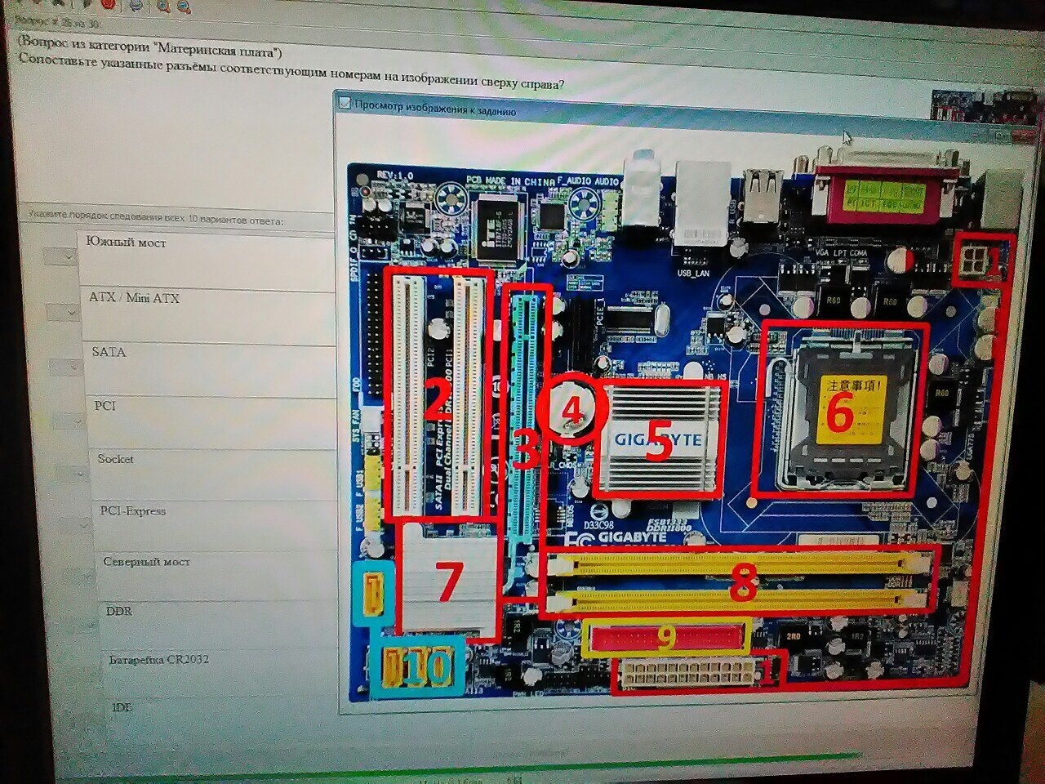Select the Северный мост answer text

pos(147,562)
